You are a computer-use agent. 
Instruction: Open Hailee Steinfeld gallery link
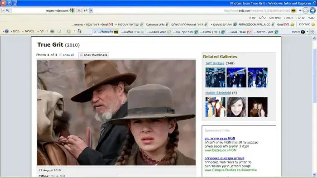pyautogui.click(x=218, y=93)
